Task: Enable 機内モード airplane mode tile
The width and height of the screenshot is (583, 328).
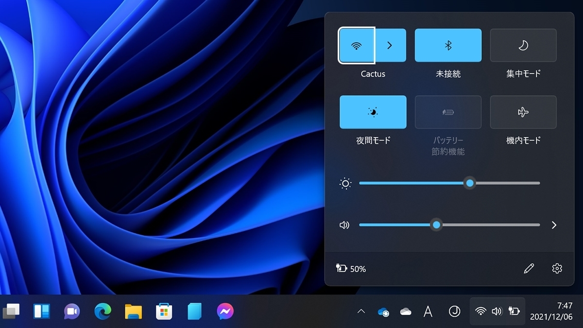Action: (x=523, y=112)
